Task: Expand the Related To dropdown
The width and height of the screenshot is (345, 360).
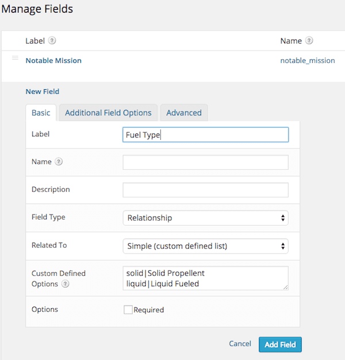Action: pos(205,246)
